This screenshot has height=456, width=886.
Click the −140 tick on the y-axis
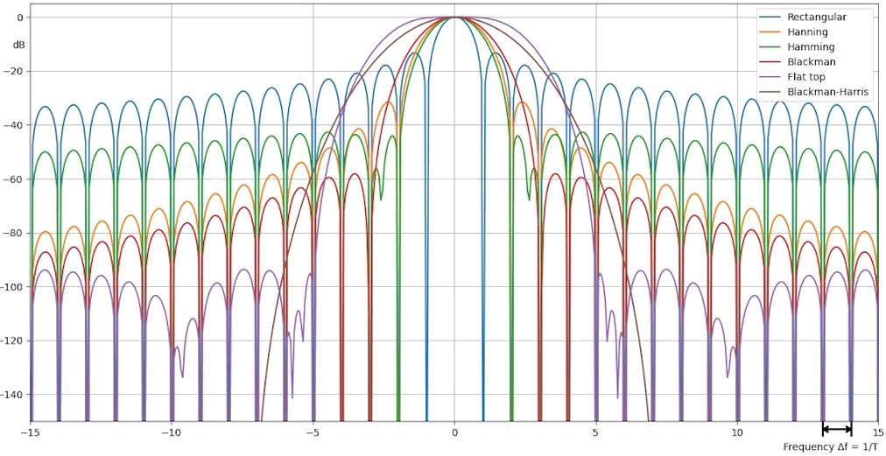tap(13, 395)
